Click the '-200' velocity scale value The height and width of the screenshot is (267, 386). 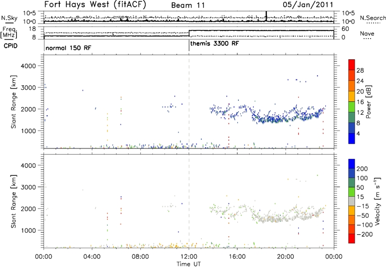(x=365, y=234)
